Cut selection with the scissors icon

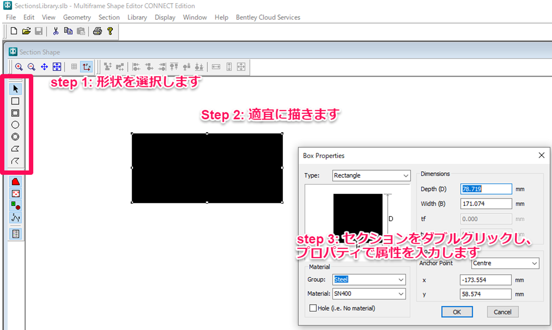coord(55,32)
